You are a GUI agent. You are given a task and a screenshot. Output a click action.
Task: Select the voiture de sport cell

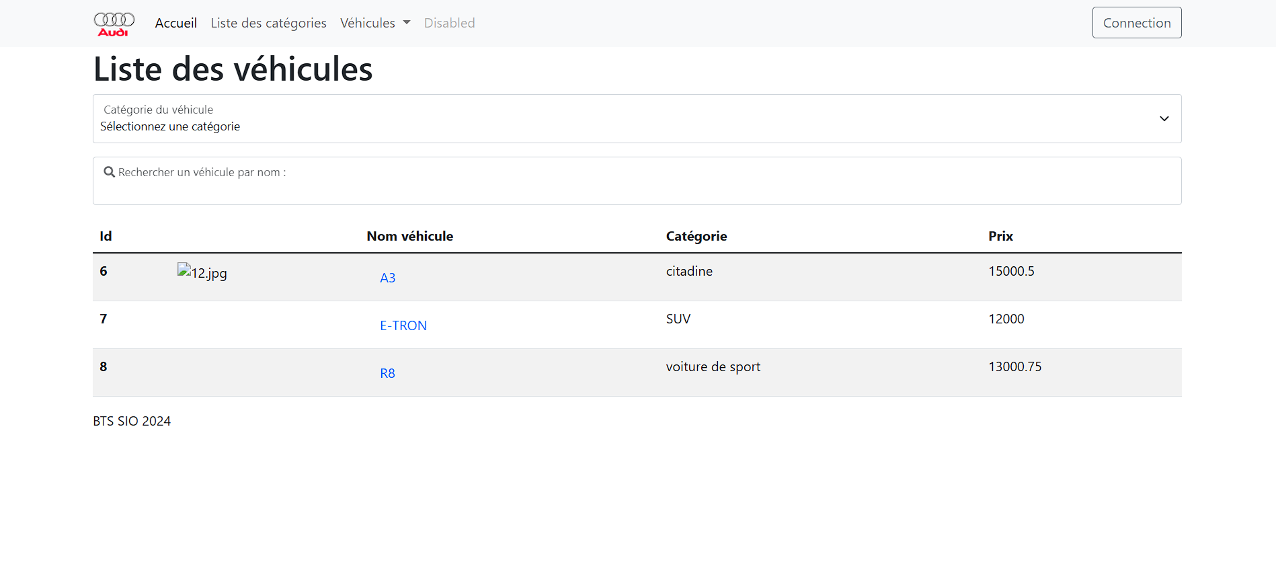click(713, 366)
